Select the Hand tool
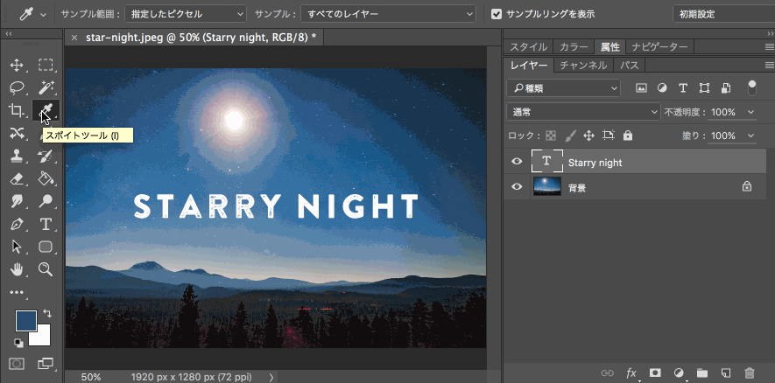The height and width of the screenshot is (383, 775). coord(17,269)
